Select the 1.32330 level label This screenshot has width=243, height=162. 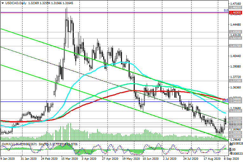(x=235, y=118)
